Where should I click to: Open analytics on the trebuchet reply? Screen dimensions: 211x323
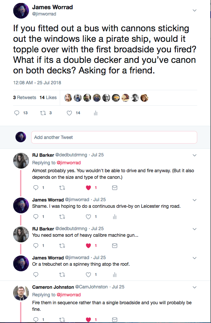pos(114,275)
